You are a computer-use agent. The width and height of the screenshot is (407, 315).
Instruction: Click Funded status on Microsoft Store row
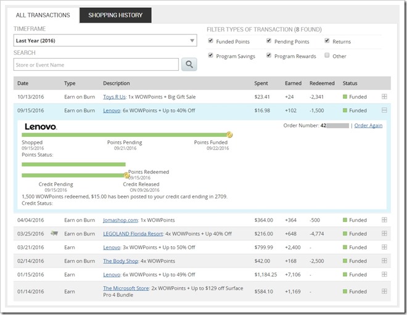[x=355, y=292]
